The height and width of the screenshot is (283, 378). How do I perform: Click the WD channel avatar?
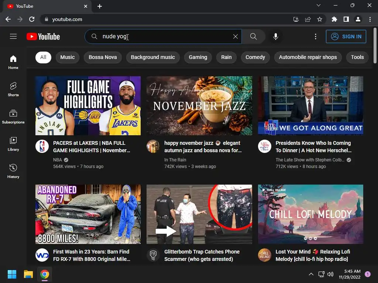[x=42, y=255]
